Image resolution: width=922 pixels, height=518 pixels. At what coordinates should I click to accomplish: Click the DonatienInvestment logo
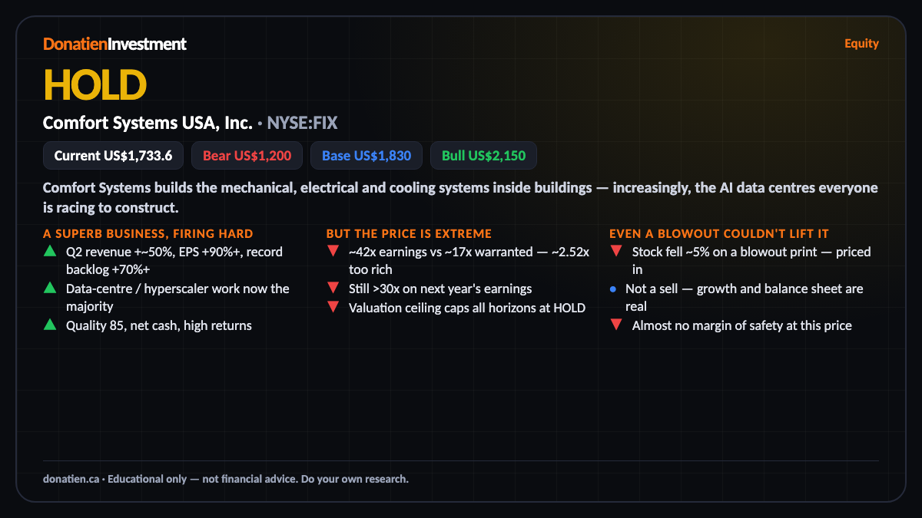114,44
